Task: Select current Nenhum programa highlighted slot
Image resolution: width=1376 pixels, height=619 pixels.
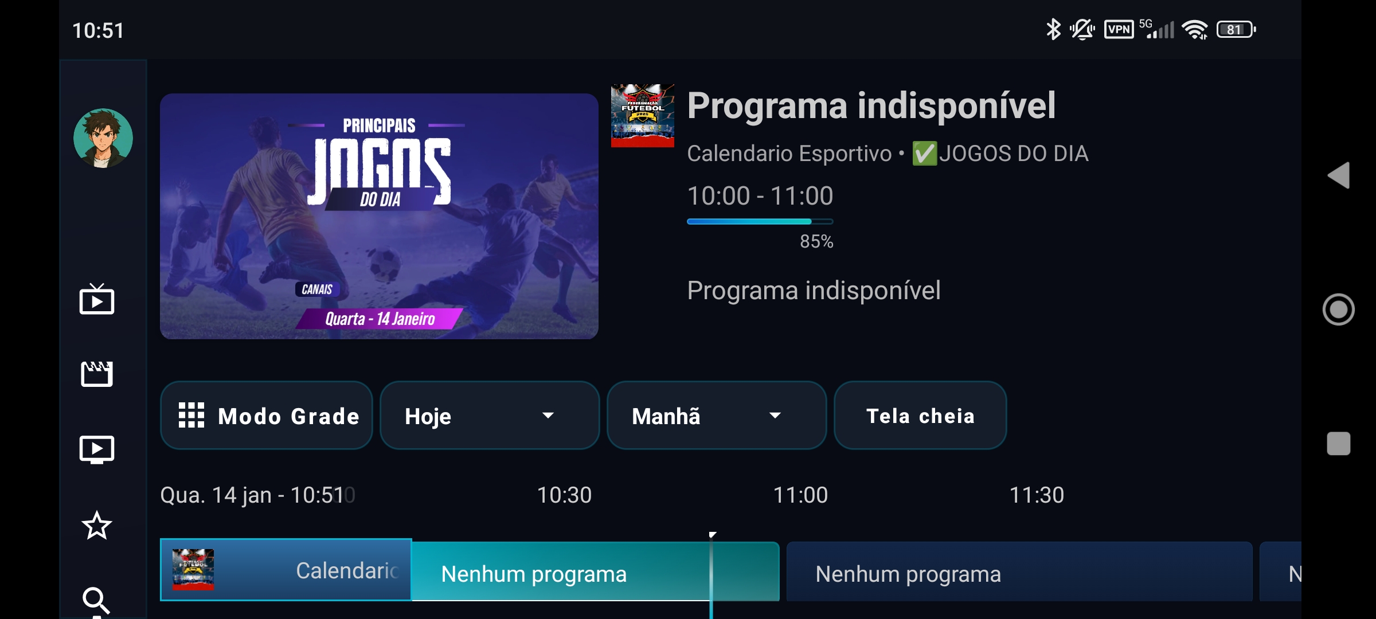Action: pos(595,571)
